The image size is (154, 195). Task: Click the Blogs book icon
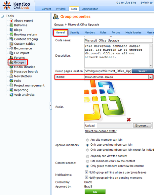pos(11,30)
